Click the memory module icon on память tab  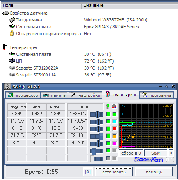coord(45,95)
